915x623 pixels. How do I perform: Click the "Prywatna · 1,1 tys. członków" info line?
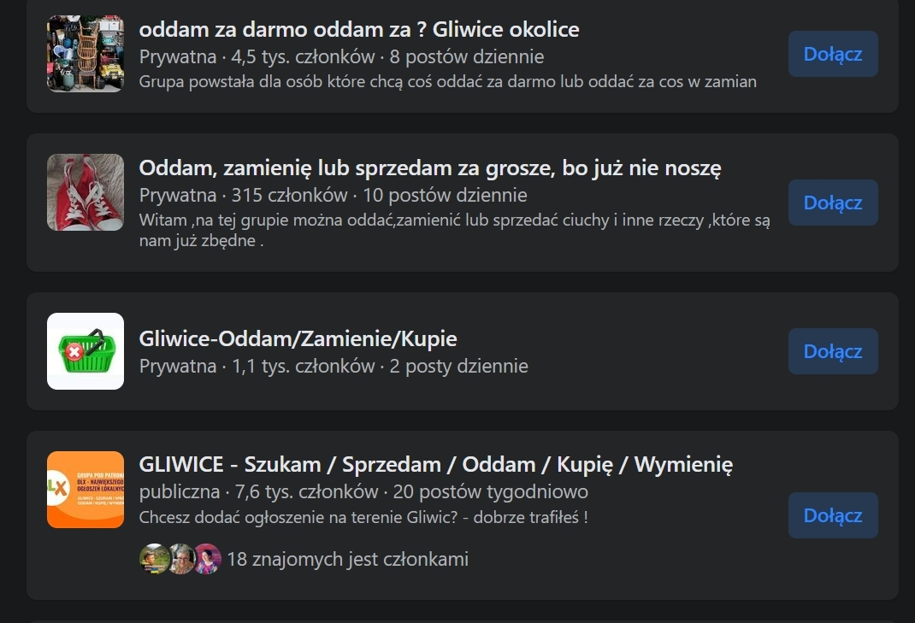[x=334, y=367]
